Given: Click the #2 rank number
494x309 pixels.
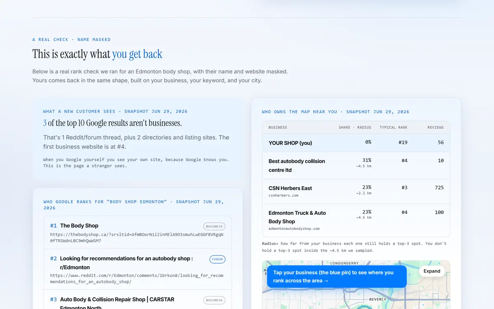Looking at the screenshot, I should pyautogui.click(x=54, y=259).
